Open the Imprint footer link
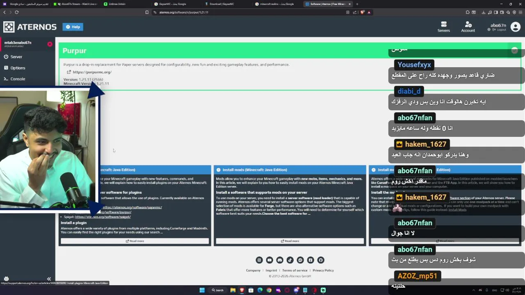Image resolution: width=525 pixels, height=295 pixels. (x=271, y=270)
